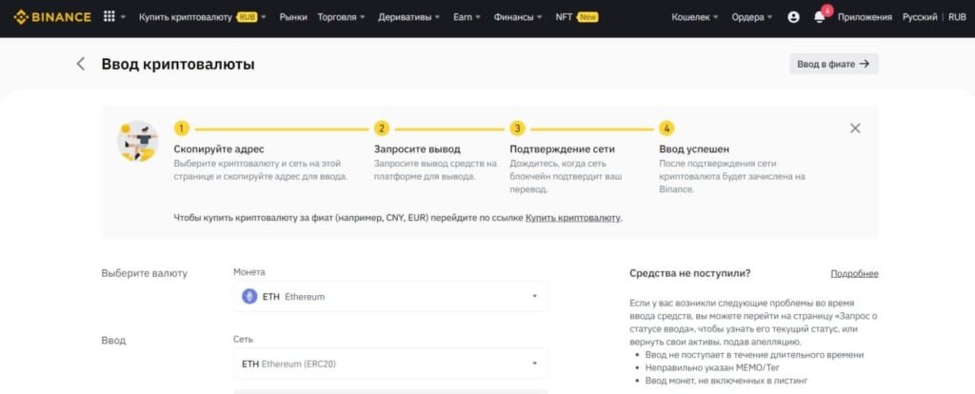The height and width of the screenshot is (394, 975).
Task: Click the step 4 Ввод успешен heading
Action: (x=694, y=149)
